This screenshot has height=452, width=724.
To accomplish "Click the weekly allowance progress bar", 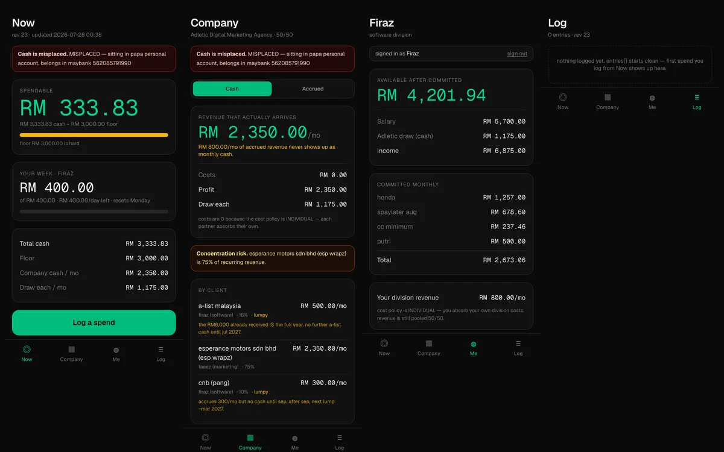I will pyautogui.click(x=94, y=212).
